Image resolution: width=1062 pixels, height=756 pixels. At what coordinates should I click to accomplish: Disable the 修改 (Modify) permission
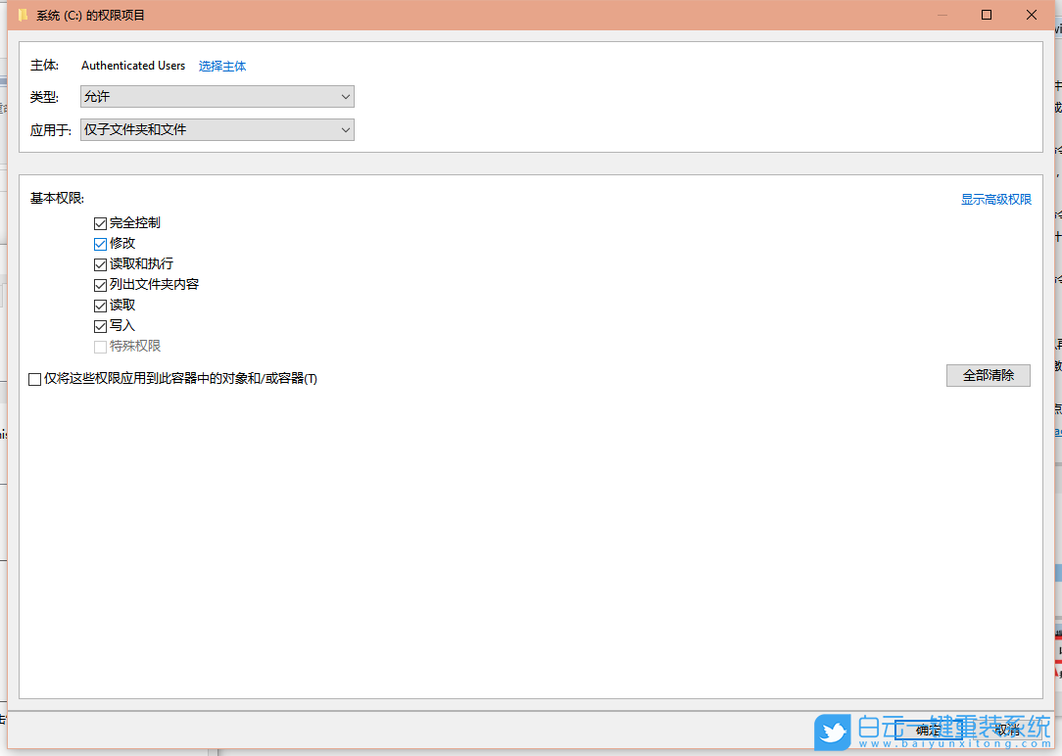[100, 243]
